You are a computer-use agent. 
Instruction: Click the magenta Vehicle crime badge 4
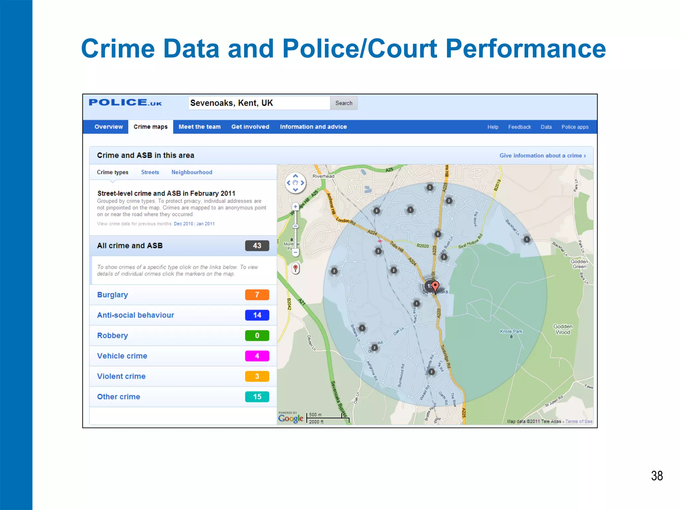click(x=257, y=356)
